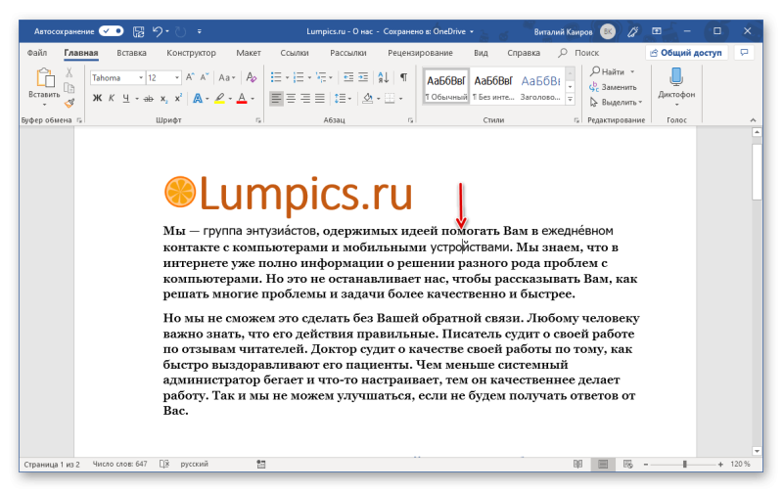Image resolution: width=783 pixels, height=492 pixels.
Task: Align text right
Action: 305,98
